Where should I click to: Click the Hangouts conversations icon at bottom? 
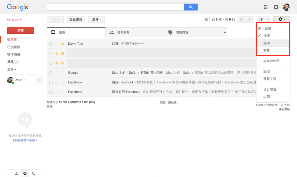tap(25, 173)
